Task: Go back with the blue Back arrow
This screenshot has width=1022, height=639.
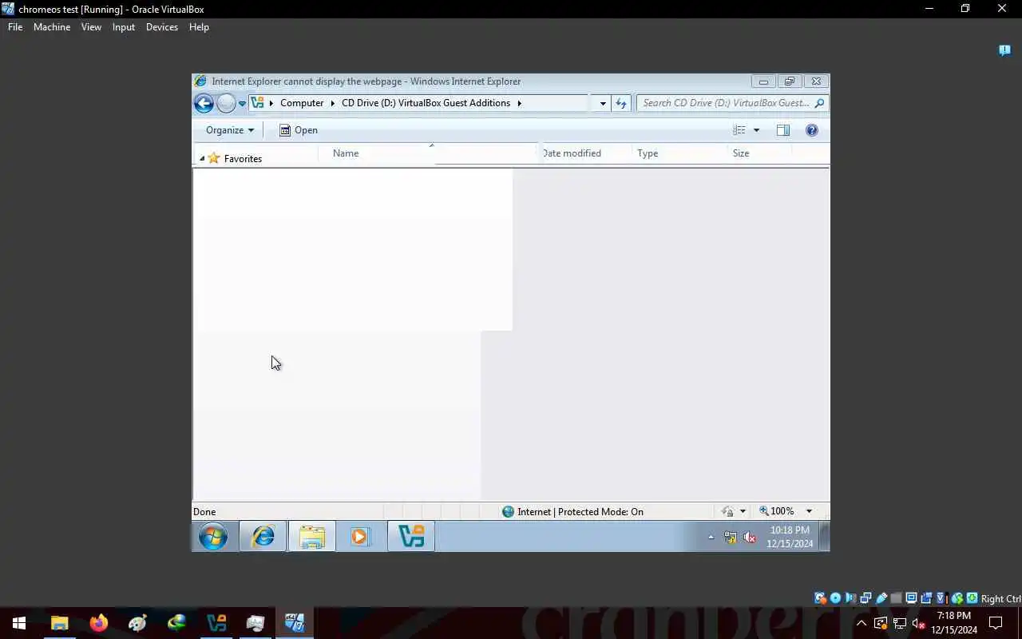Action: 204,103
